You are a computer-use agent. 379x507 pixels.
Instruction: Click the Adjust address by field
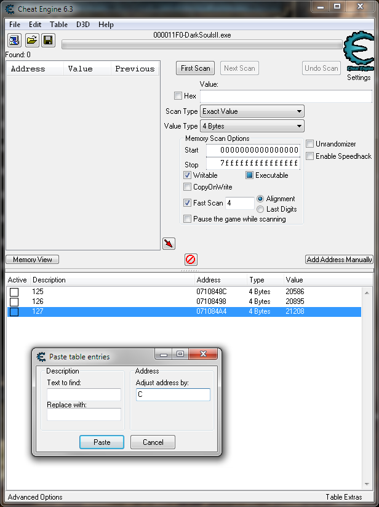(173, 394)
